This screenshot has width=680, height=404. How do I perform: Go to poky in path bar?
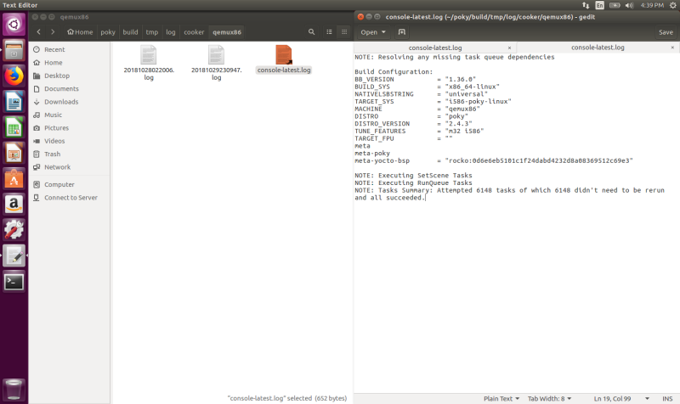tap(108, 32)
